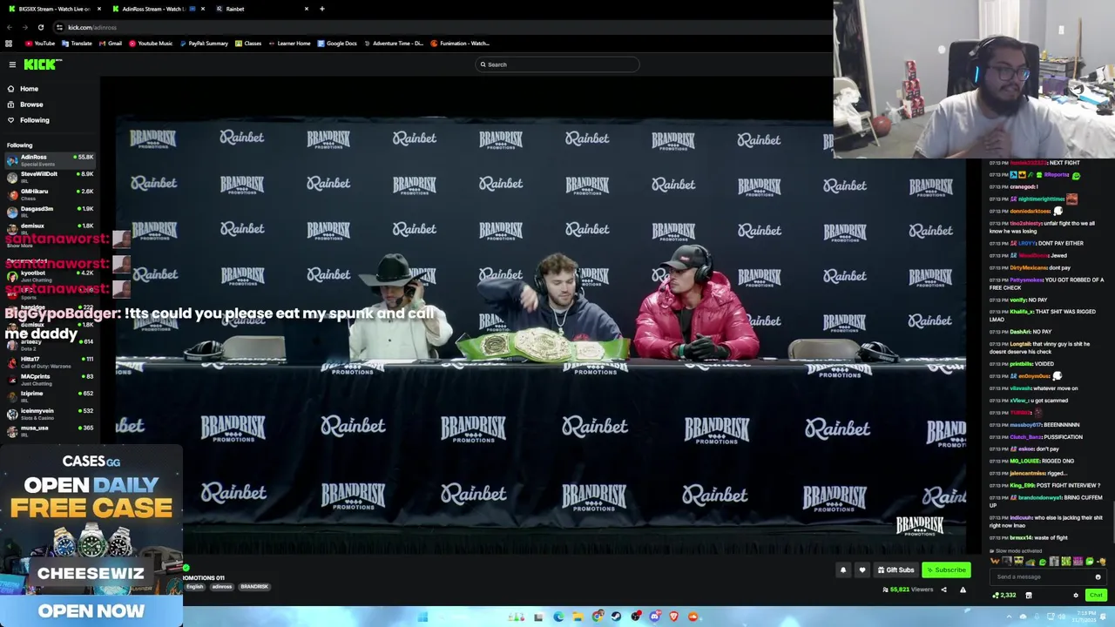Image resolution: width=1115 pixels, height=627 pixels.
Task: Click the Gift Subs button
Action: pos(895,570)
